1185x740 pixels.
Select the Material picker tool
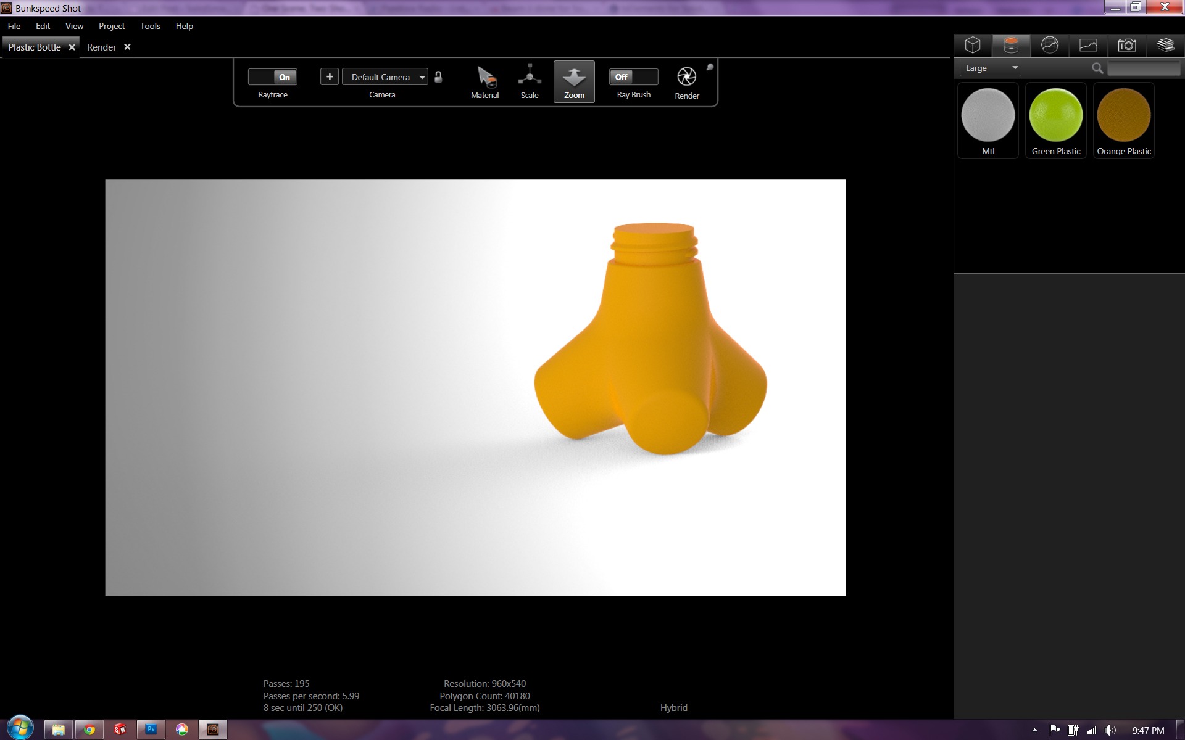tap(485, 81)
